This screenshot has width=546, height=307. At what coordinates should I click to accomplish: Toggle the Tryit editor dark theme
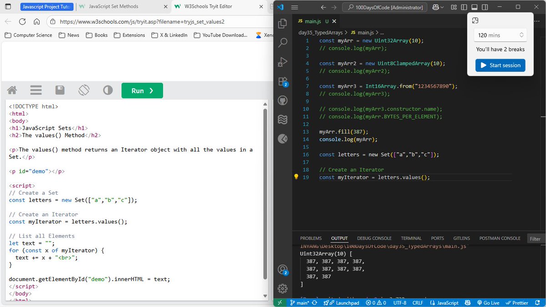(108, 91)
